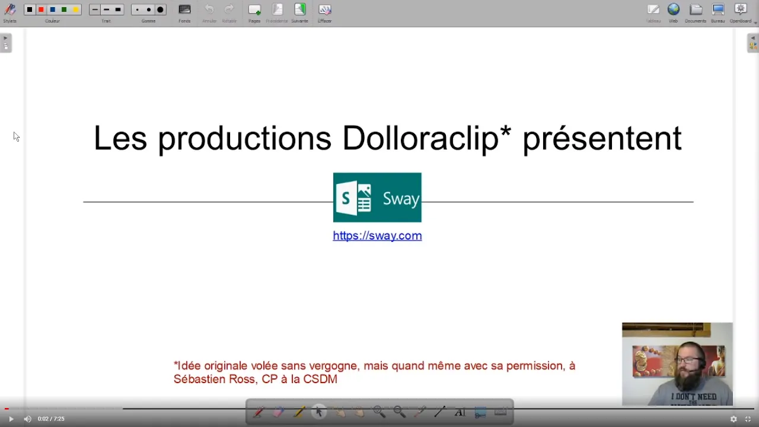The width and height of the screenshot is (759, 427).
Task: Select the Hand scroll-page tool
Action: tap(359, 412)
